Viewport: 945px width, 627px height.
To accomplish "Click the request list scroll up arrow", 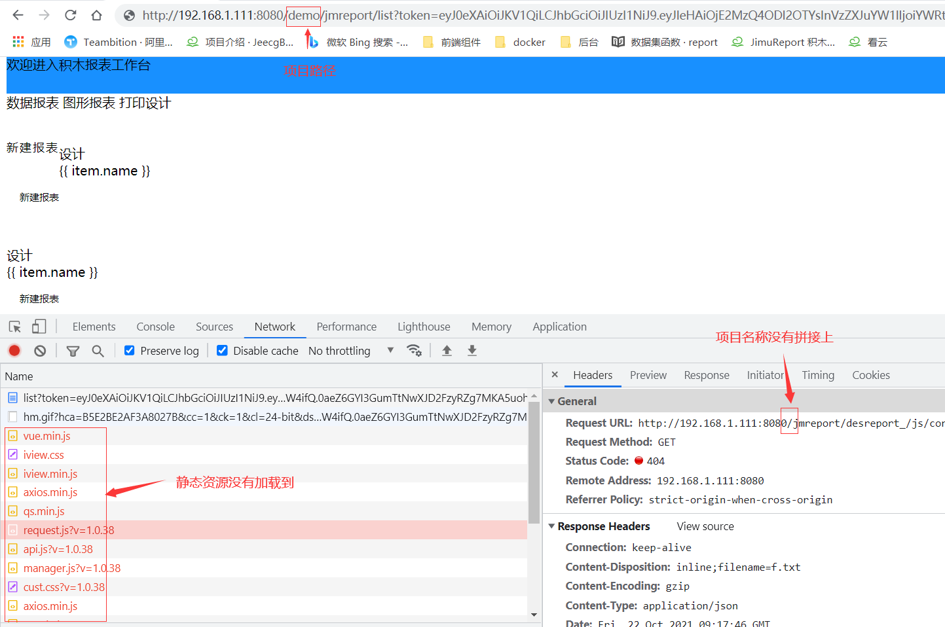I will 534,395.
